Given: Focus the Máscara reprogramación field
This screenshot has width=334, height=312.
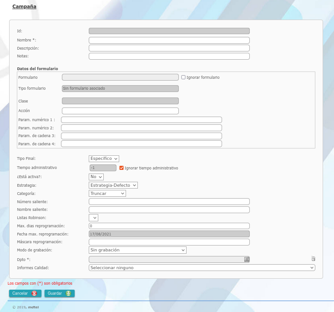Looking at the screenshot, I should pos(169,242).
